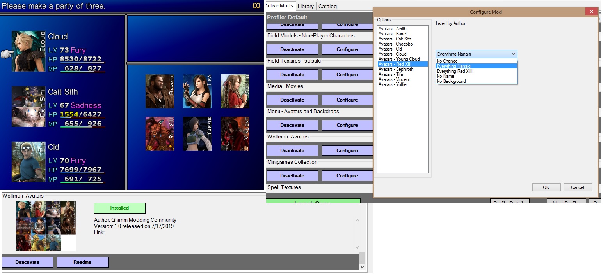
Task: Pick No Background from the dropdown list
Action: click(x=476, y=81)
